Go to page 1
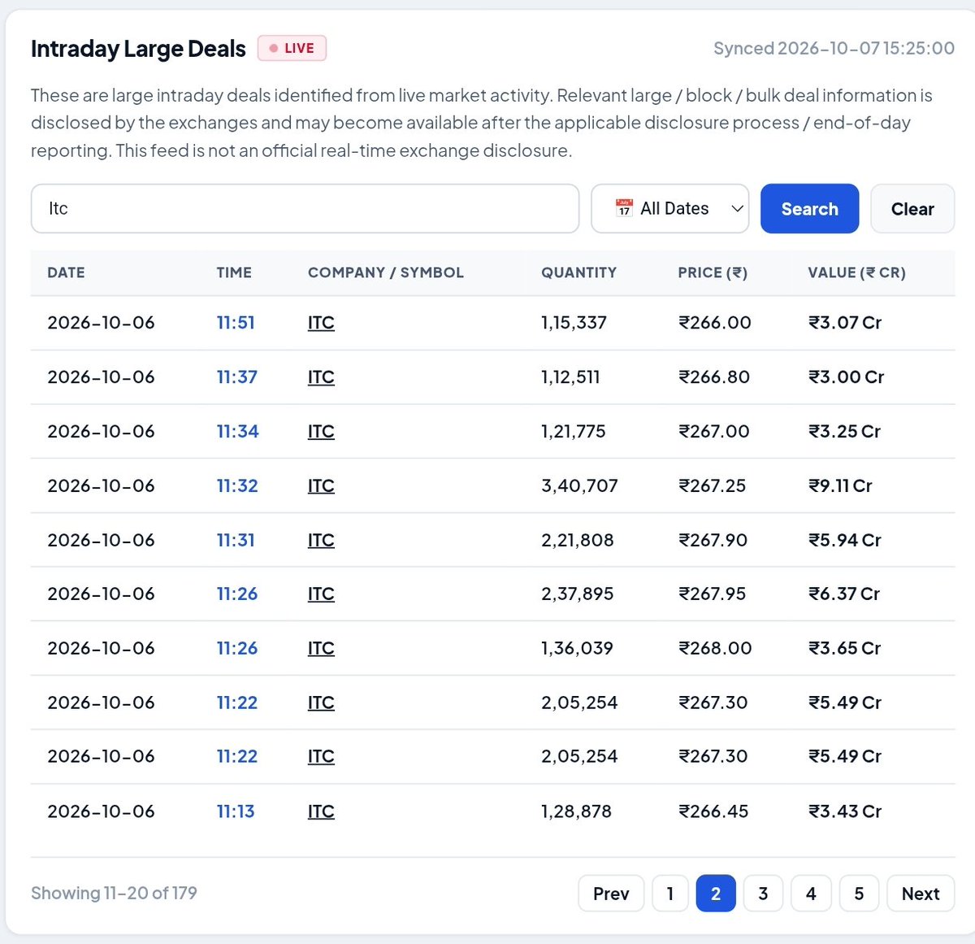This screenshot has height=944, width=975. pos(670,894)
